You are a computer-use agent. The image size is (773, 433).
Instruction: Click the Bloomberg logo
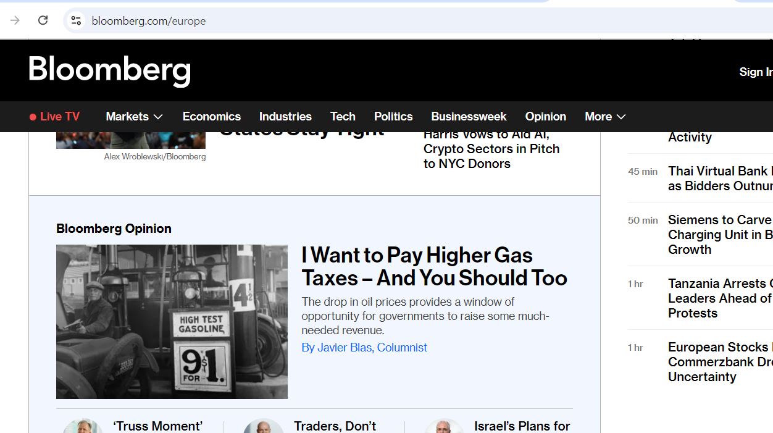[x=109, y=70]
